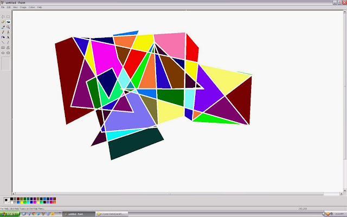
Task: Choose the bright yellow swatch
Action: (22, 202)
